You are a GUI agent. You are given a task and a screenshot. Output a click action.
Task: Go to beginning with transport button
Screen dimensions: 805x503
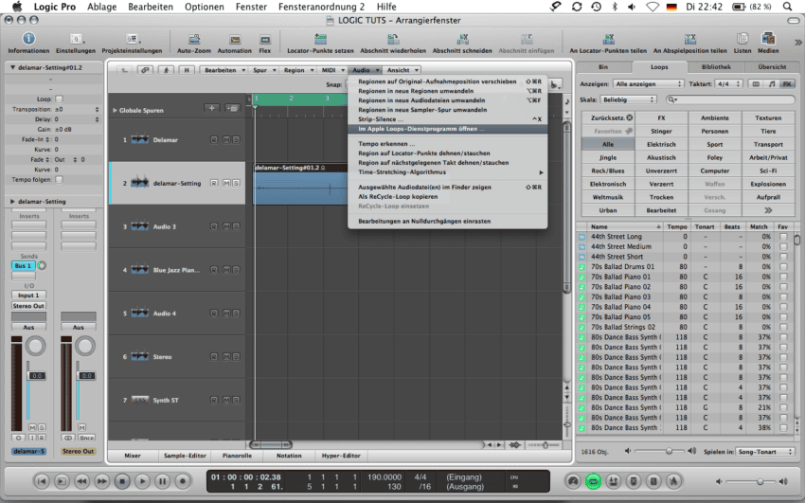[42, 481]
